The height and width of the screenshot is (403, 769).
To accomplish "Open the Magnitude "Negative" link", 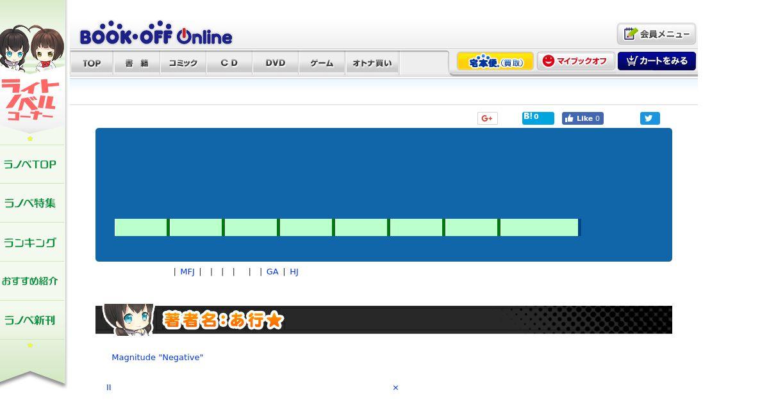I will coord(157,358).
